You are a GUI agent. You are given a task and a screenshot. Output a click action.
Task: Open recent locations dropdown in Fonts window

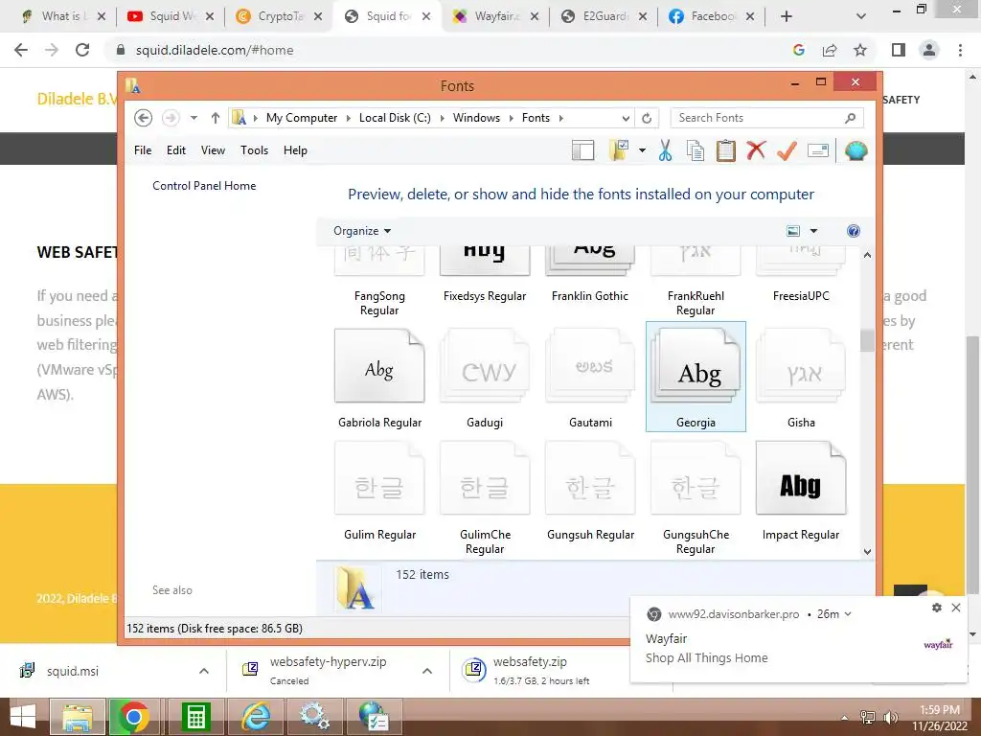[194, 118]
